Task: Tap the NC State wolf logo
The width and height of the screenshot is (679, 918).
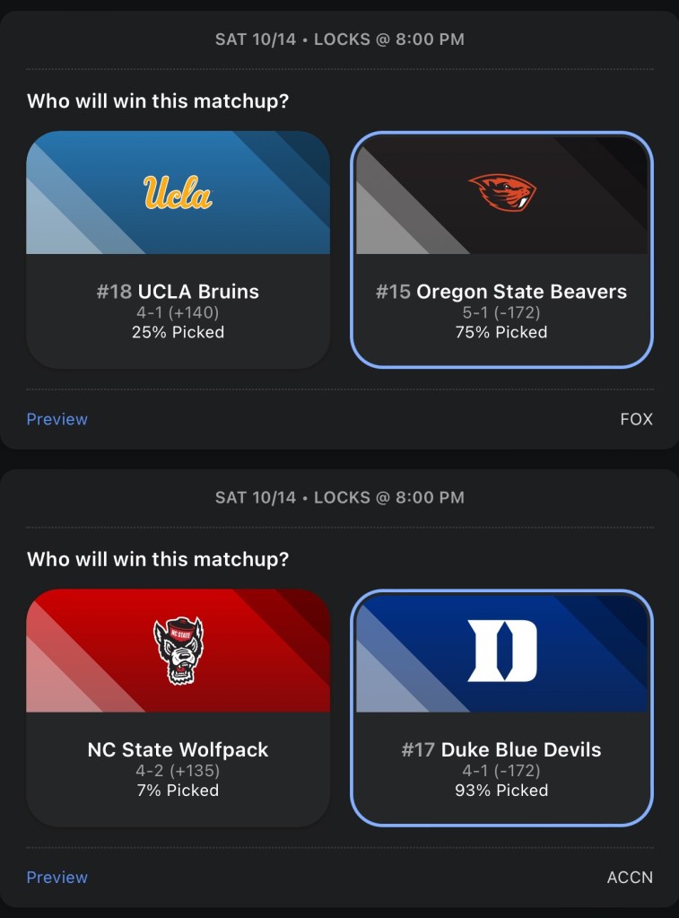Action: (178, 651)
